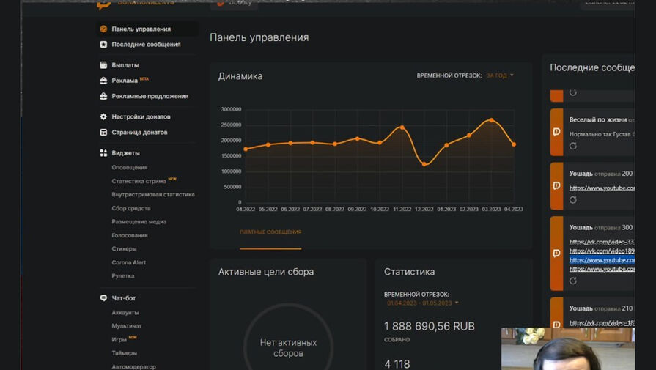Select the Платные сообщения tab
656x370 pixels.
(x=270, y=232)
